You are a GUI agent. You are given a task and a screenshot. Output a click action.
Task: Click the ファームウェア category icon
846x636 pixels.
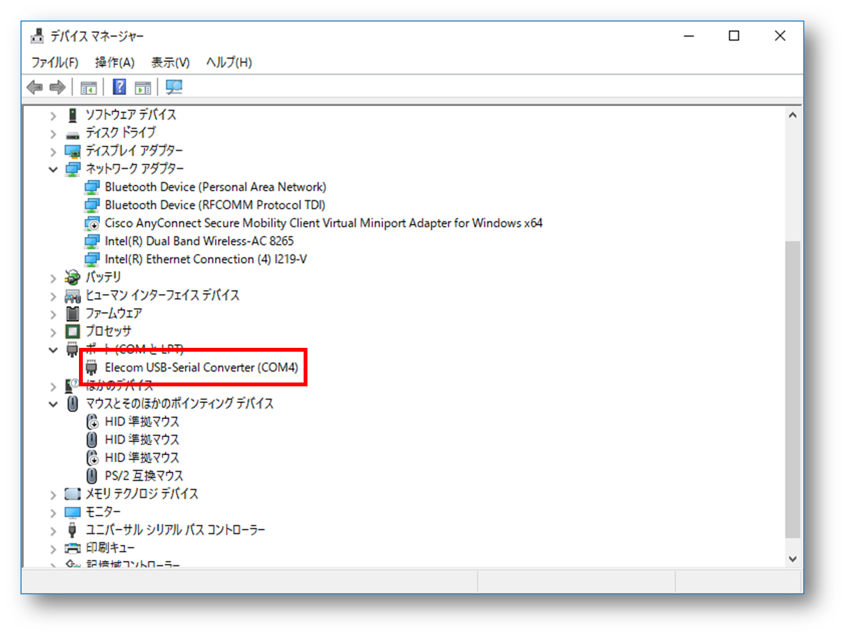(x=73, y=313)
